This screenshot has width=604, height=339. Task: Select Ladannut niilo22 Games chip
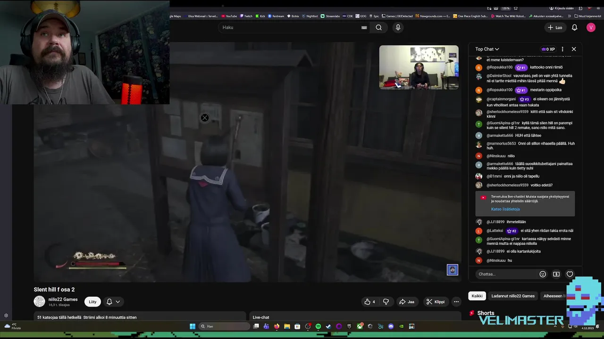point(513,296)
